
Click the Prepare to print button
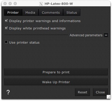56,72
